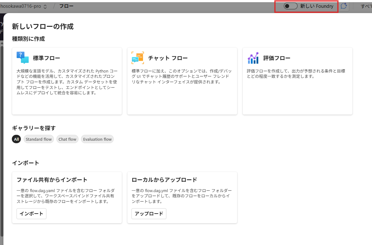This screenshot has width=372, height=245.
Task: Select the 標準フロー card title
Action: tap(46, 58)
